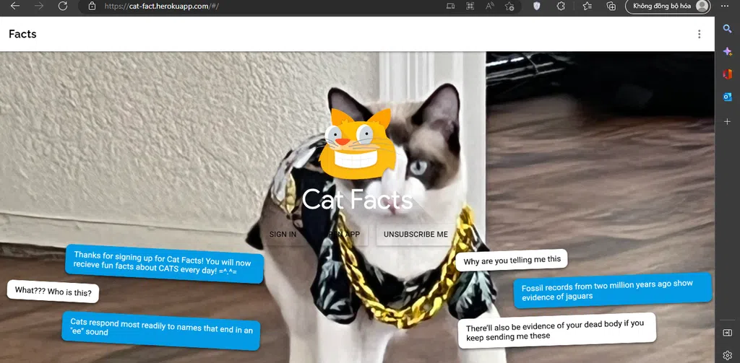Open sidebar Search
The width and height of the screenshot is (740, 363).
click(x=727, y=29)
